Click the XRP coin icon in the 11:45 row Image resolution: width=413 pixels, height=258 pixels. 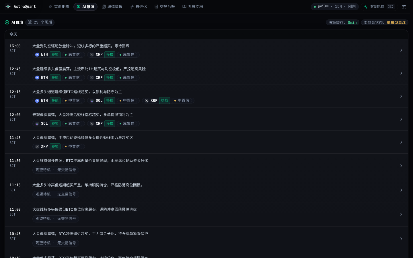(x=37, y=146)
